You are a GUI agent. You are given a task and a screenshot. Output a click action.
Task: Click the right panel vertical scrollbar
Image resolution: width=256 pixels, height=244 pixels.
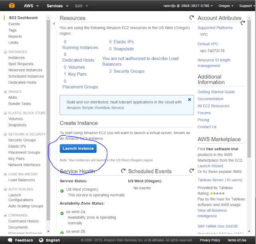249,89
